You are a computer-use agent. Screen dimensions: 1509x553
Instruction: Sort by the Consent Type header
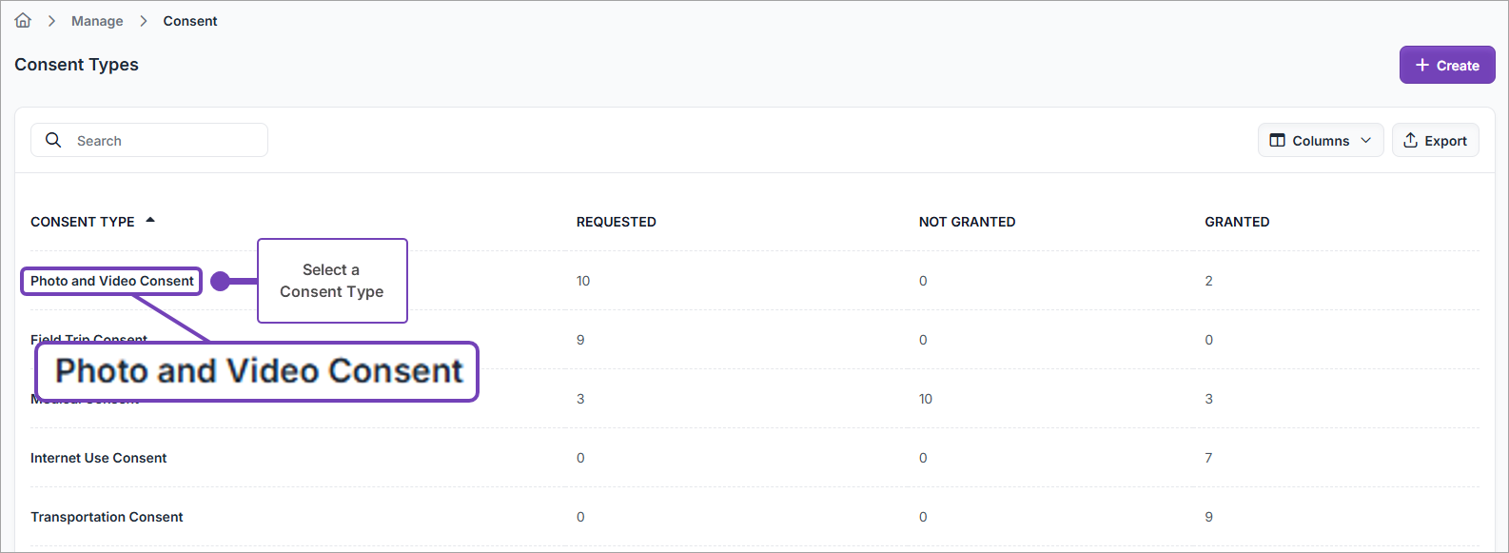click(x=83, y=222)
